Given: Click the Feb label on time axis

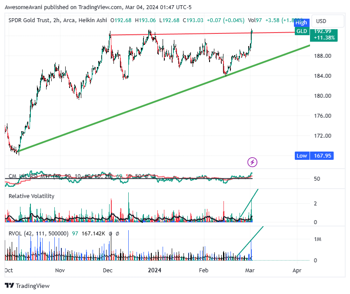Looking at the screenshot, I should [203, 270].
